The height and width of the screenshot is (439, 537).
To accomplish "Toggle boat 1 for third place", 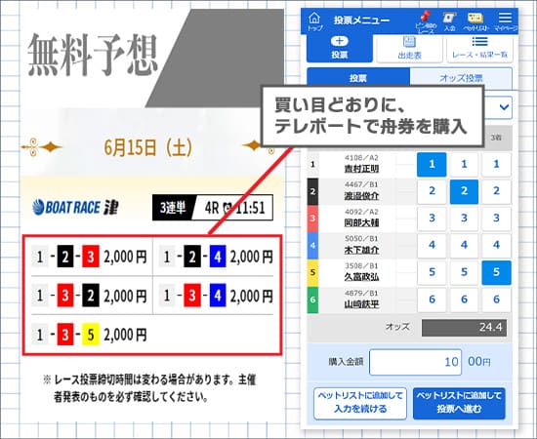I will coord(496,165).
